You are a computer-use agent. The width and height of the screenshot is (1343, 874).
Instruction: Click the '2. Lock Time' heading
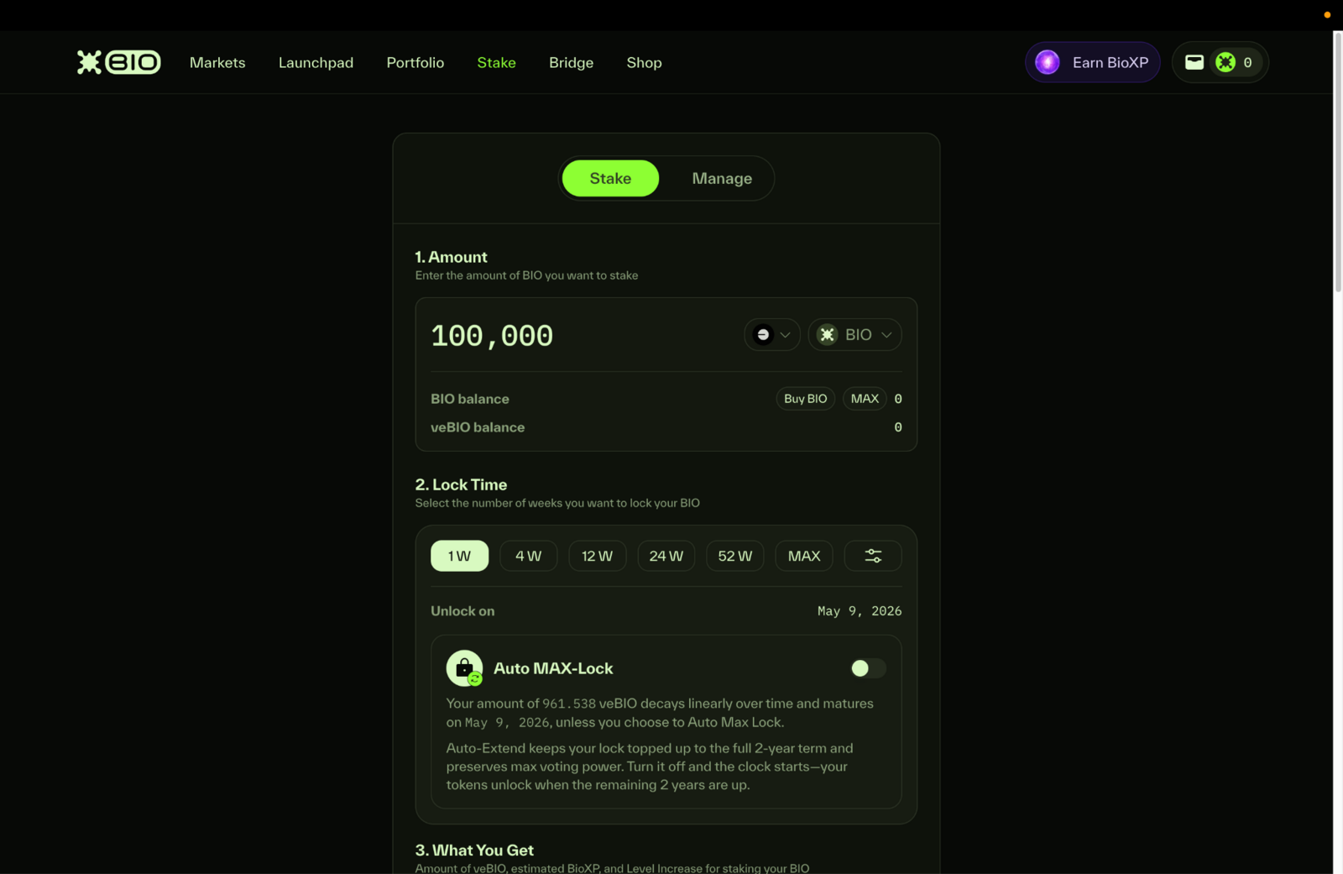pos(461,484)
